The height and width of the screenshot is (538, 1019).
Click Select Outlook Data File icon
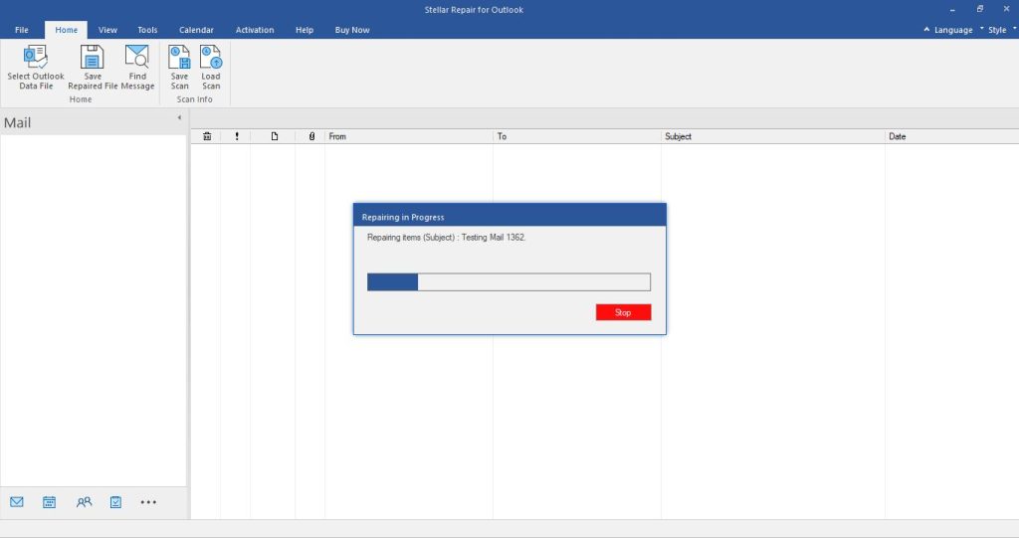(x=36, y=57)
